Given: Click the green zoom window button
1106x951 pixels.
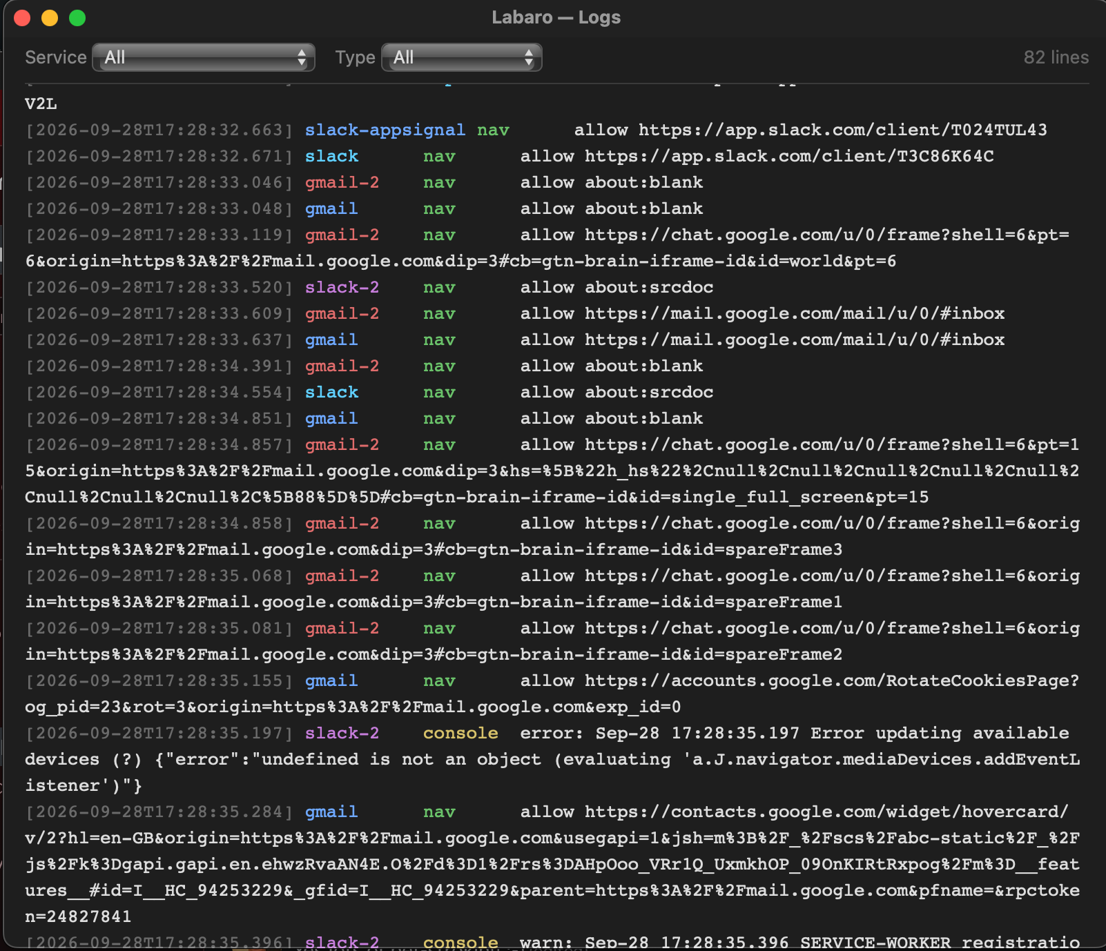Looking at the screenshot, I should 77,18.
